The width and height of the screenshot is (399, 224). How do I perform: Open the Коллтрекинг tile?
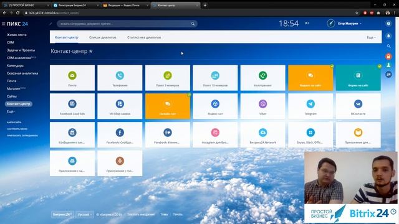(263, 78)
